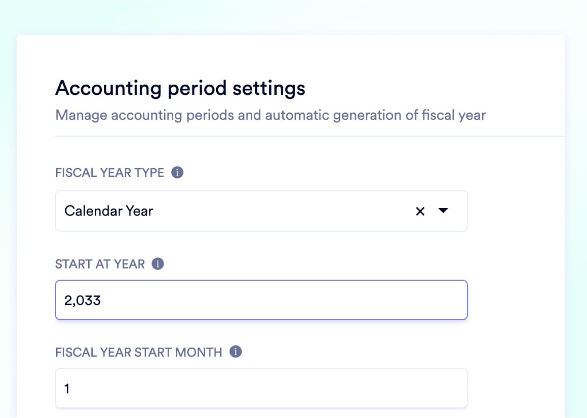Screen dimensions: 587x418
Task: Click the Accounting period settings heading
Action: (180, 88)
